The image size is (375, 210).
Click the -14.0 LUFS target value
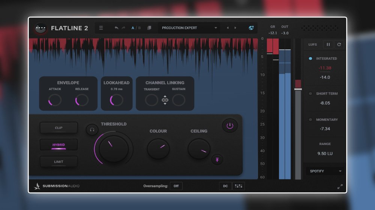(325, 77)
